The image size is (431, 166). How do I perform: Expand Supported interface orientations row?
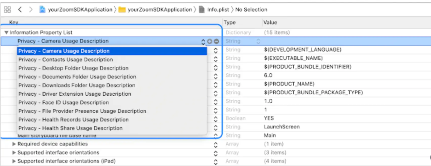tap(14, 153)
